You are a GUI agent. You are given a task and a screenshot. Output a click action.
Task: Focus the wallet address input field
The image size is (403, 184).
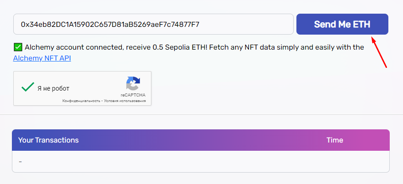(x=153, y=24)
